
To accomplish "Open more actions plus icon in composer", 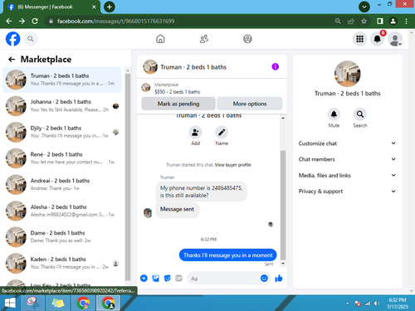I will [x=144, y=278].
